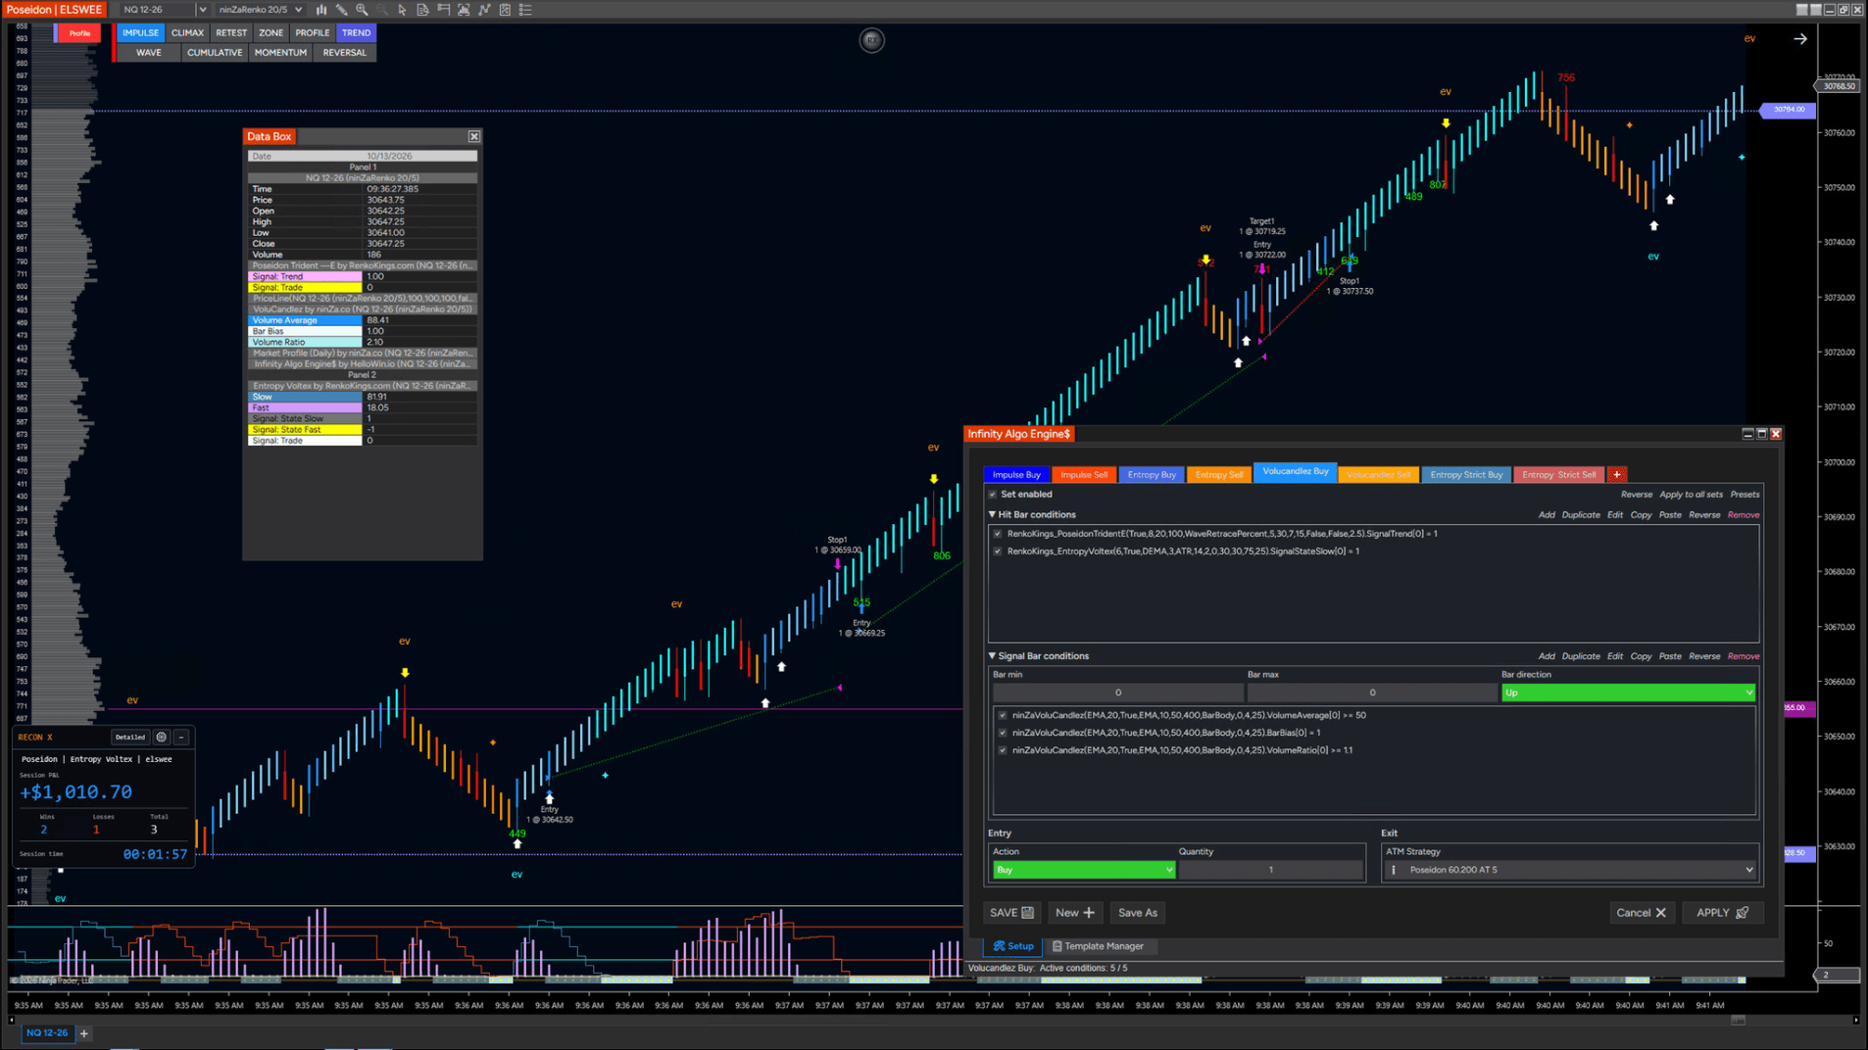The image size is (1868, 1050).
Task: Click the round overlay button atop the chart
Action: click(x=871, y=40)
